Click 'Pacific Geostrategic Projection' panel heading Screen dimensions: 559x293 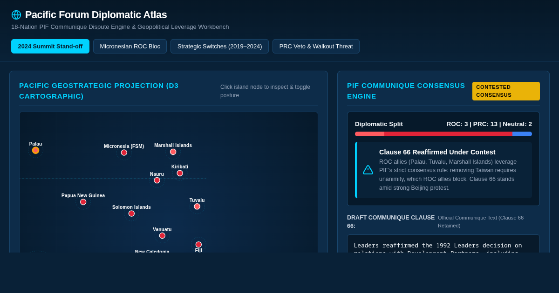point(99,91)
